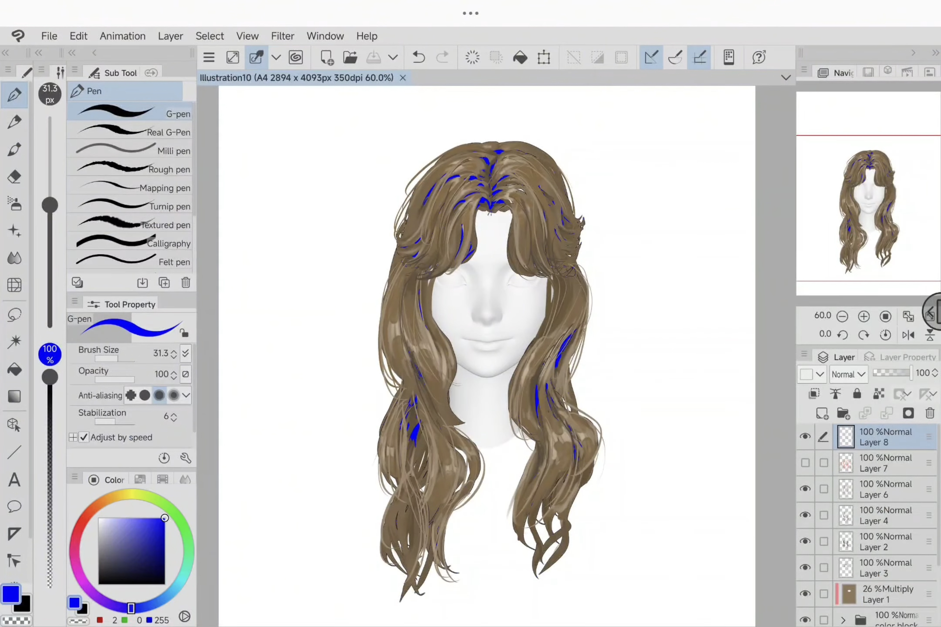Select the Text tool

click(15, 480)
